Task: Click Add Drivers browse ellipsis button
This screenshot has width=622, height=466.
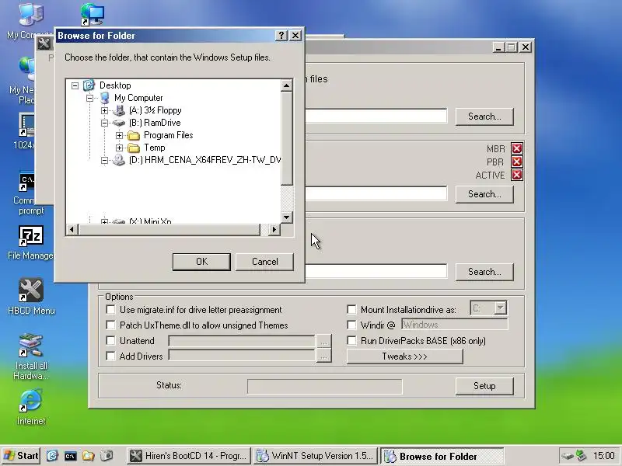Action: 323,356
